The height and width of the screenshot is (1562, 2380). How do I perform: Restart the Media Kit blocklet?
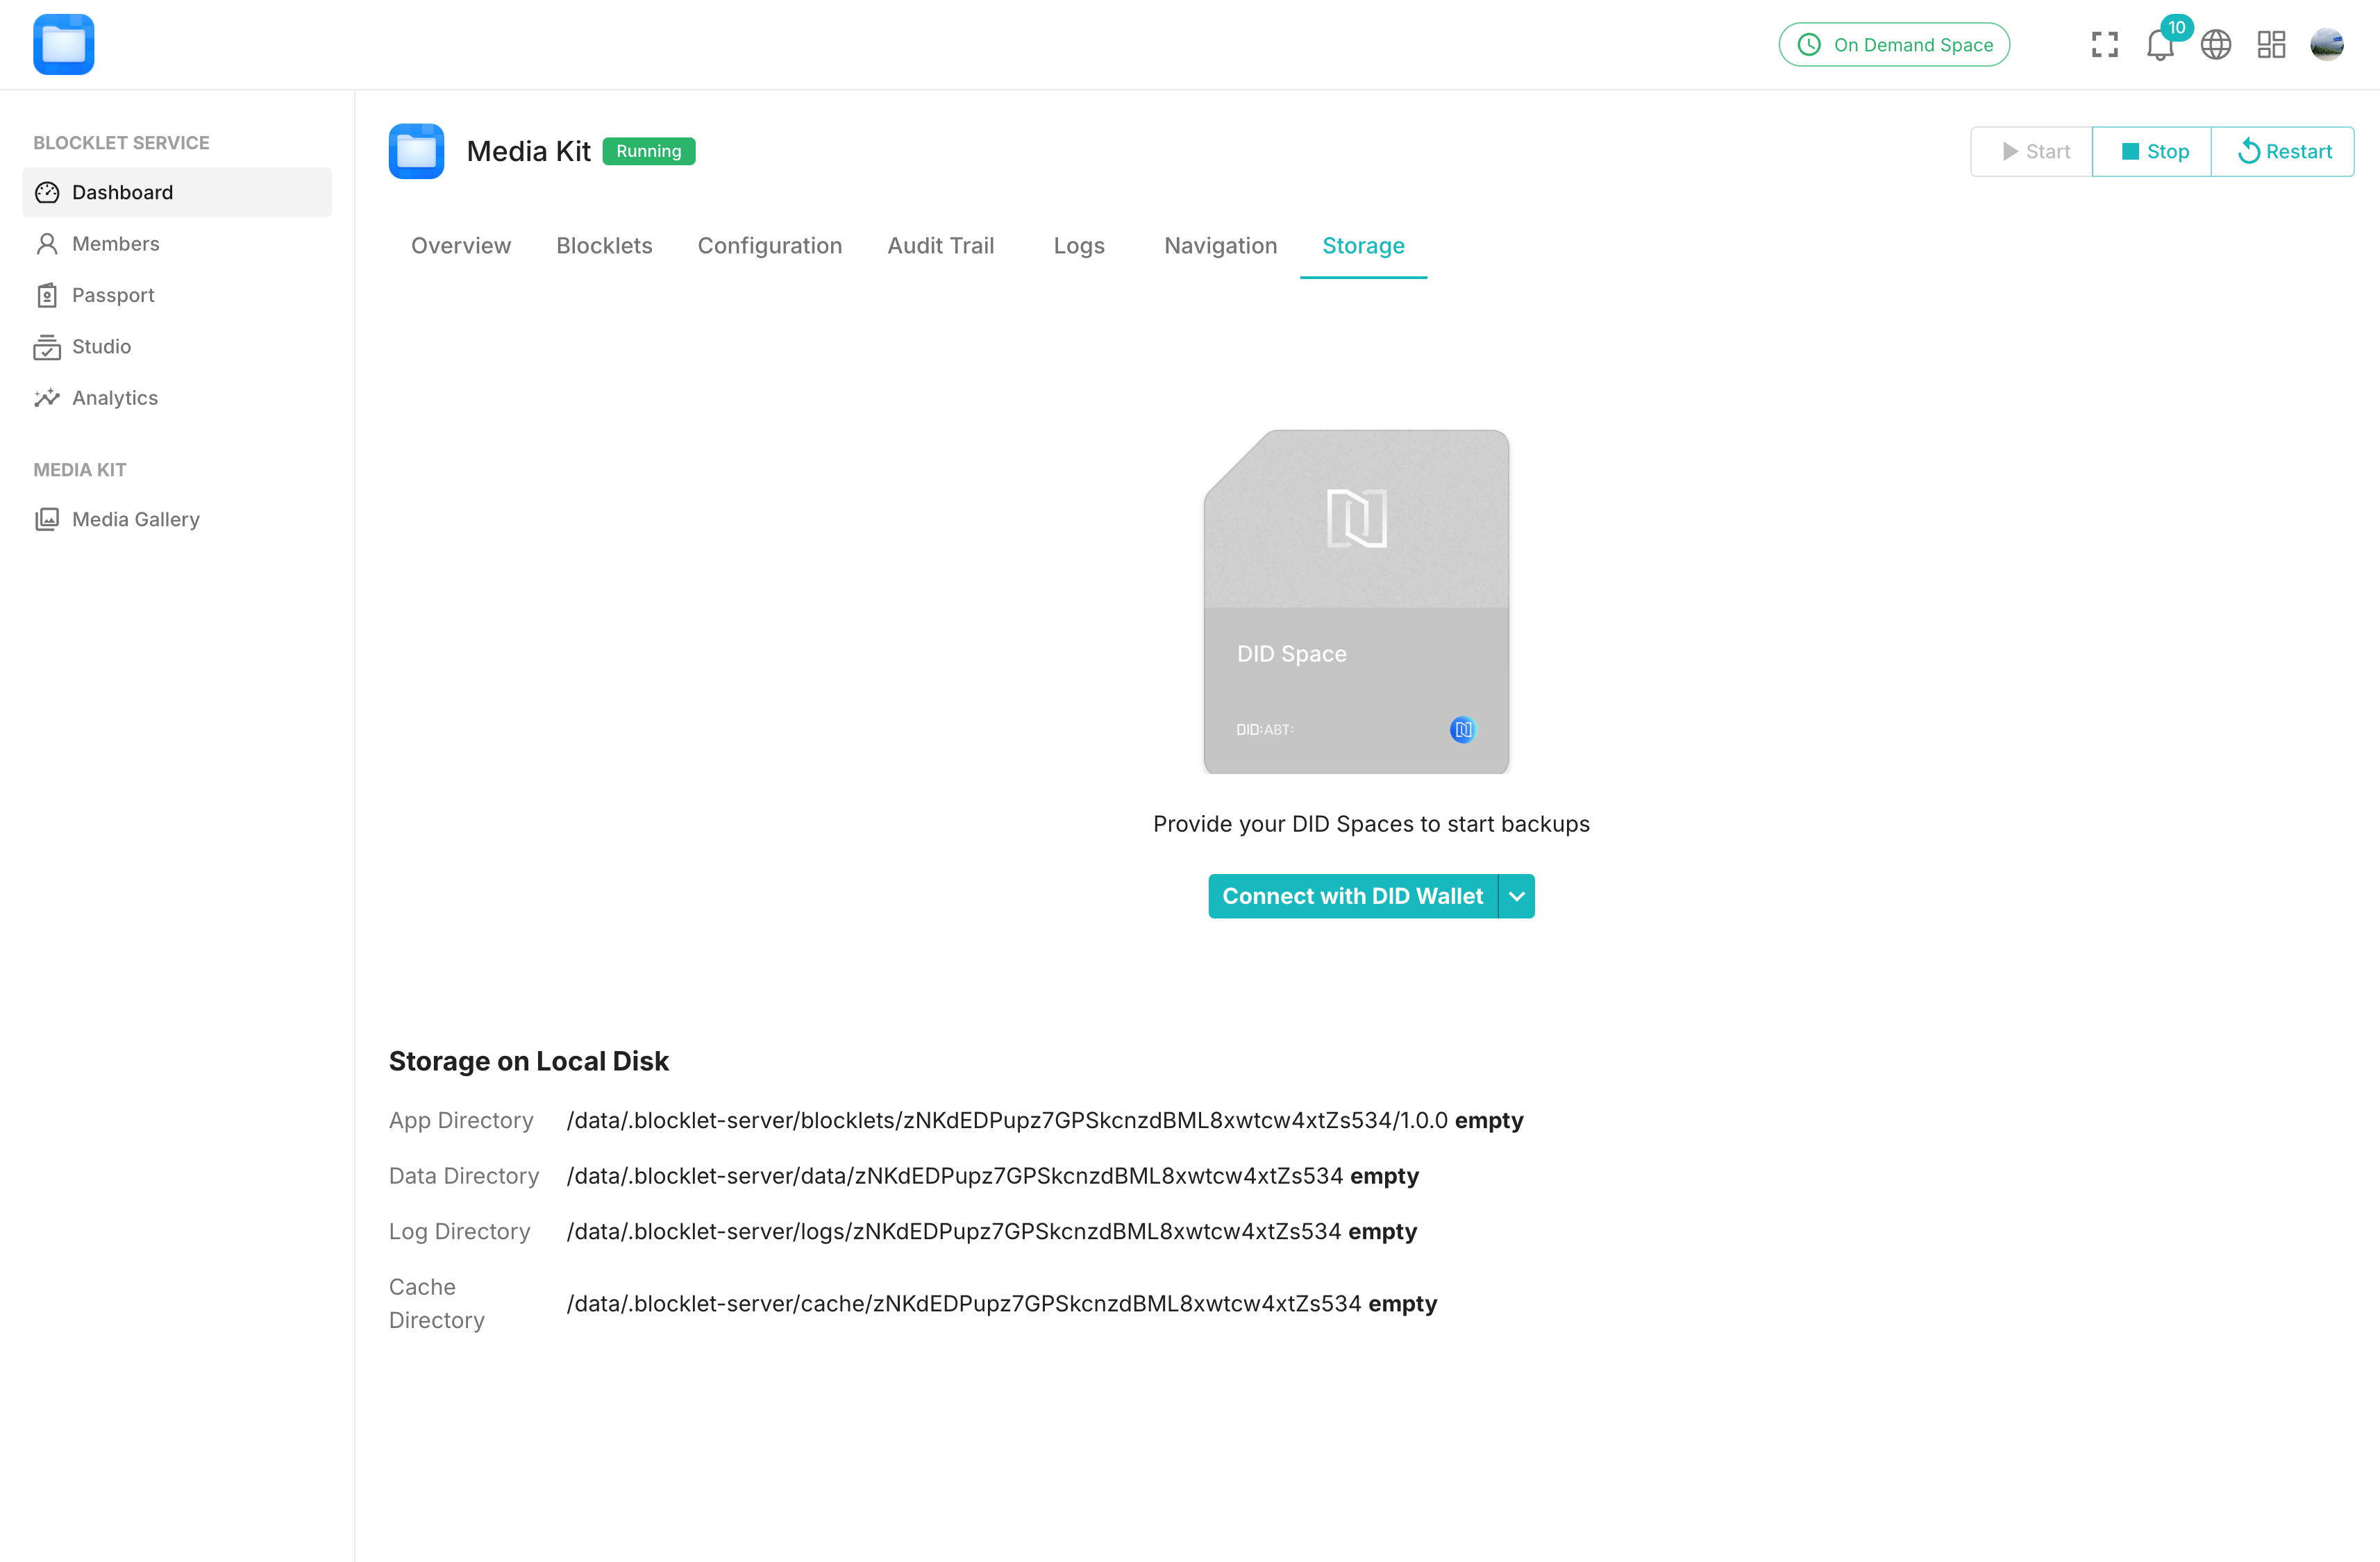tap(2283, 152)
